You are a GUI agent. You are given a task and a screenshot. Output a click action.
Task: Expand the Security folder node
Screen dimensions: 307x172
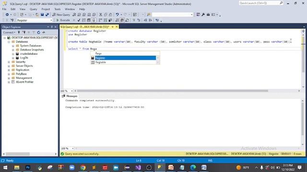point(9,62)
